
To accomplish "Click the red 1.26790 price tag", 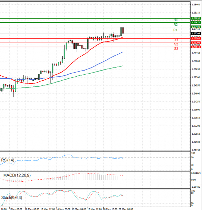I will tap(196, 43).
